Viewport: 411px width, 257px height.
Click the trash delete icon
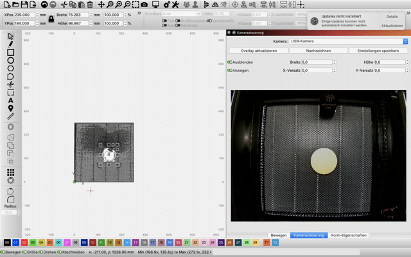click(x=90, y=4)
